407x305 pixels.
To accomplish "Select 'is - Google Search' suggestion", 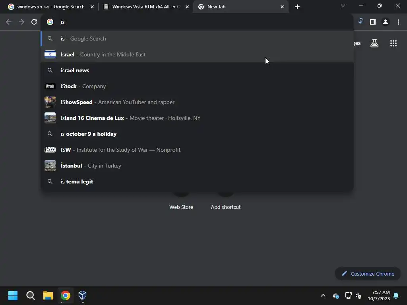I will [197, 39].
